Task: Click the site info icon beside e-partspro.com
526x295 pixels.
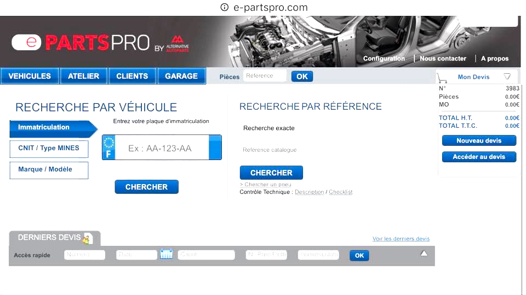Action: 225,7
